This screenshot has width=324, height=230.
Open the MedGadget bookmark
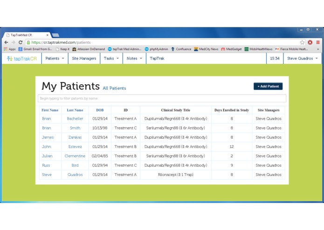[231, 49]
